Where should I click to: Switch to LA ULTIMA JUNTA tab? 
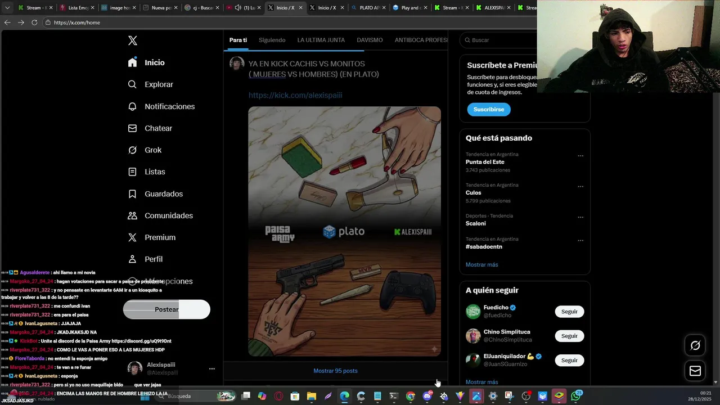coord(321,40)
